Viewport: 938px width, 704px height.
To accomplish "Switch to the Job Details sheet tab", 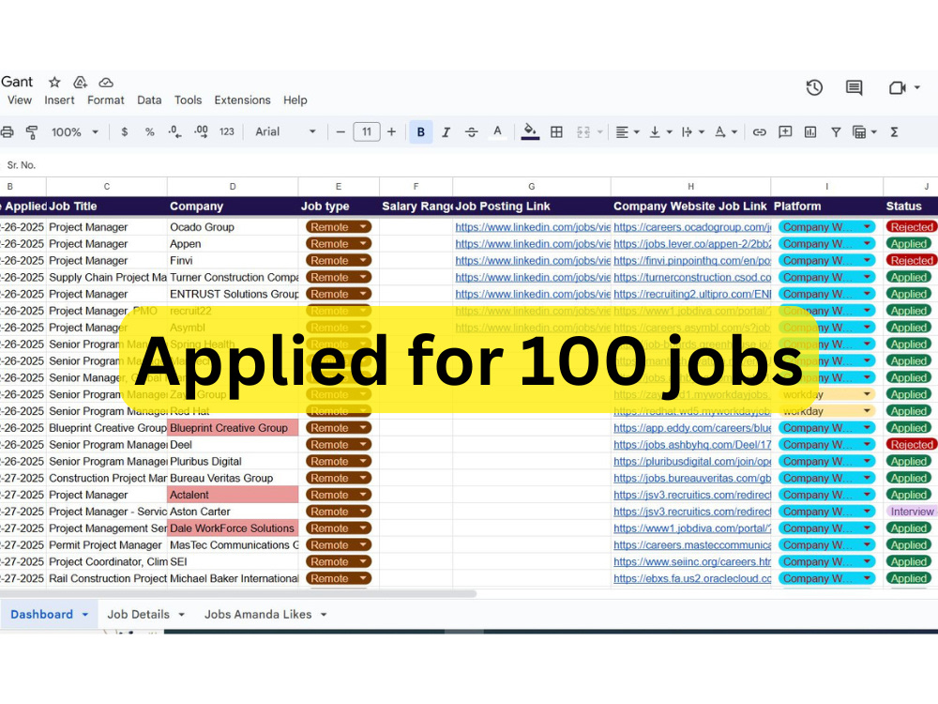I will (x=145, y=614).
